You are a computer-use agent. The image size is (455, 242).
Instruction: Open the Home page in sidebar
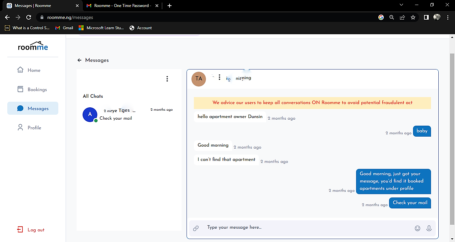(x=33, y=70)
